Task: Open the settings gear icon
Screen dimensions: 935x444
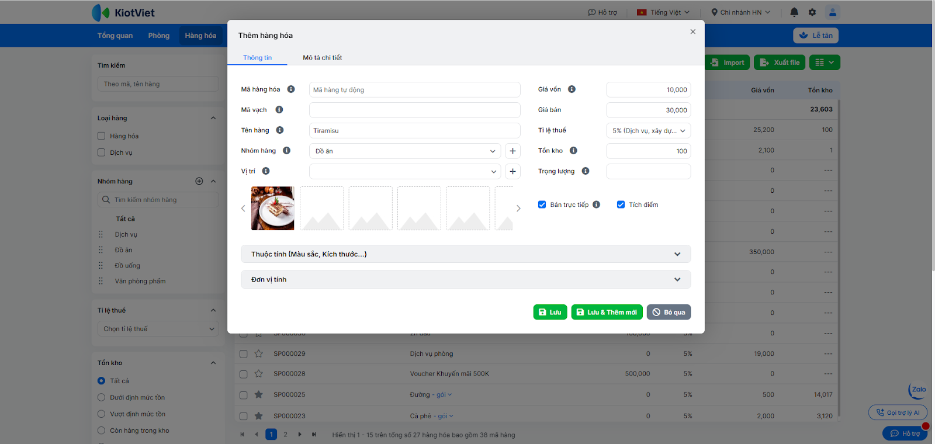Action: 812,12
